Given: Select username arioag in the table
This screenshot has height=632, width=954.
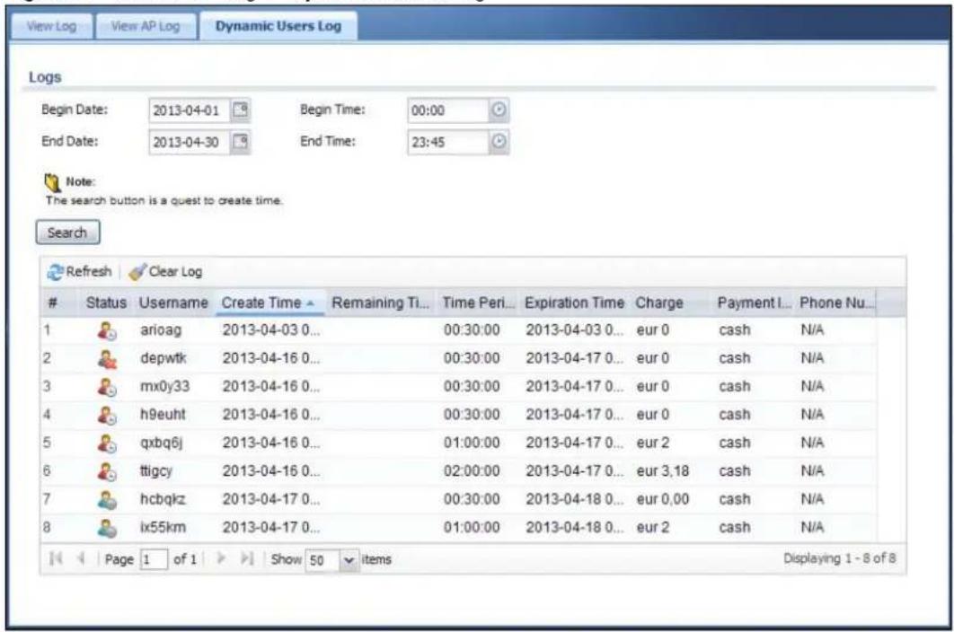Looking at the screenshot, I should [161, 330].
